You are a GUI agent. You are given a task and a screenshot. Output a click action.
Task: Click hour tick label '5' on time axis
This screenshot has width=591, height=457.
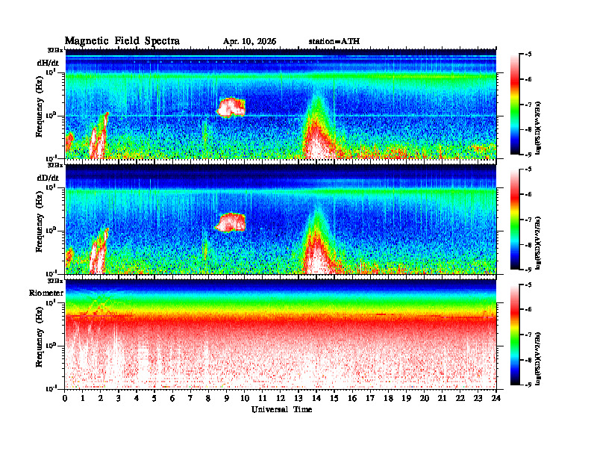coord(154,399)
